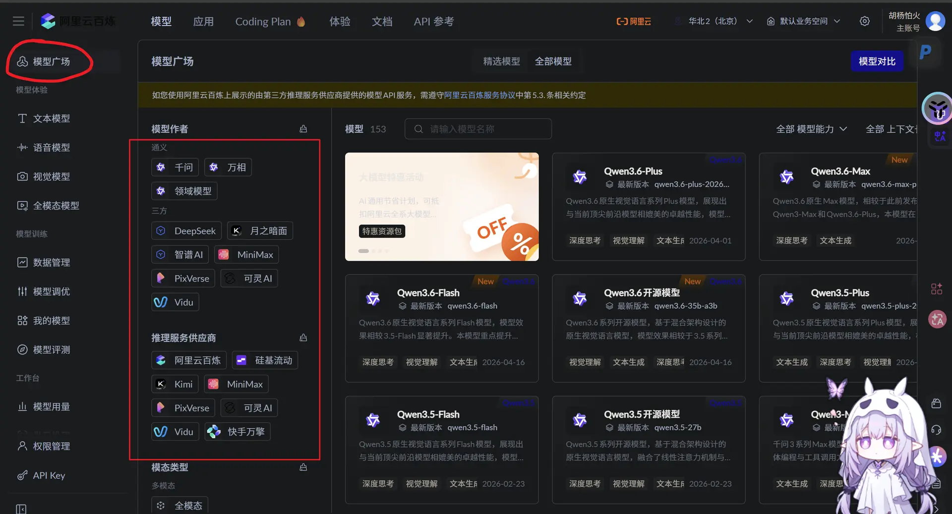
Task: Open the API 参考 tab
Action: [434, 21]
